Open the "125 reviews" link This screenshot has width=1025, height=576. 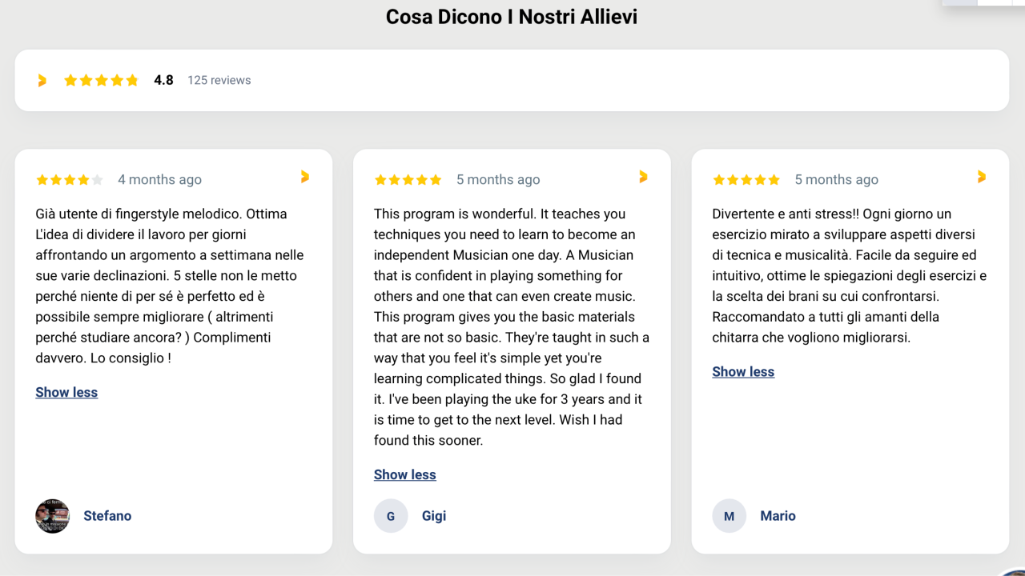tap(219, 81)
